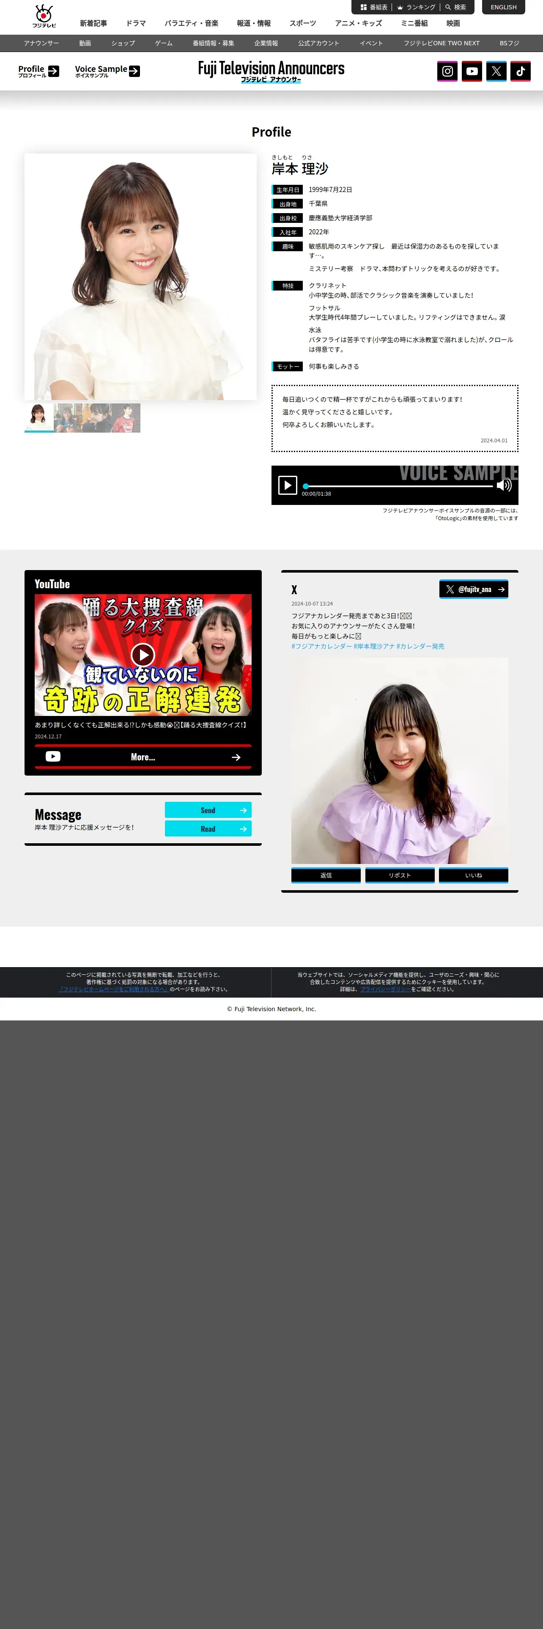
Task: Click the 検索 magnifier icon
Action: (447, 7)
